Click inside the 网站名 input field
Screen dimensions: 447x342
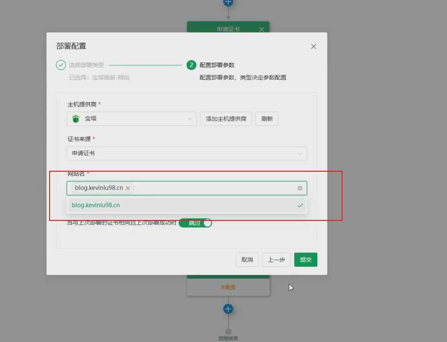[x=213, y=188]
